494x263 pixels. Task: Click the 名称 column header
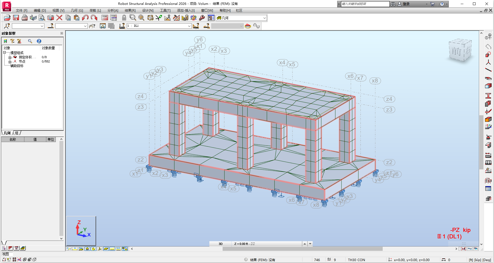coord(13,139)
